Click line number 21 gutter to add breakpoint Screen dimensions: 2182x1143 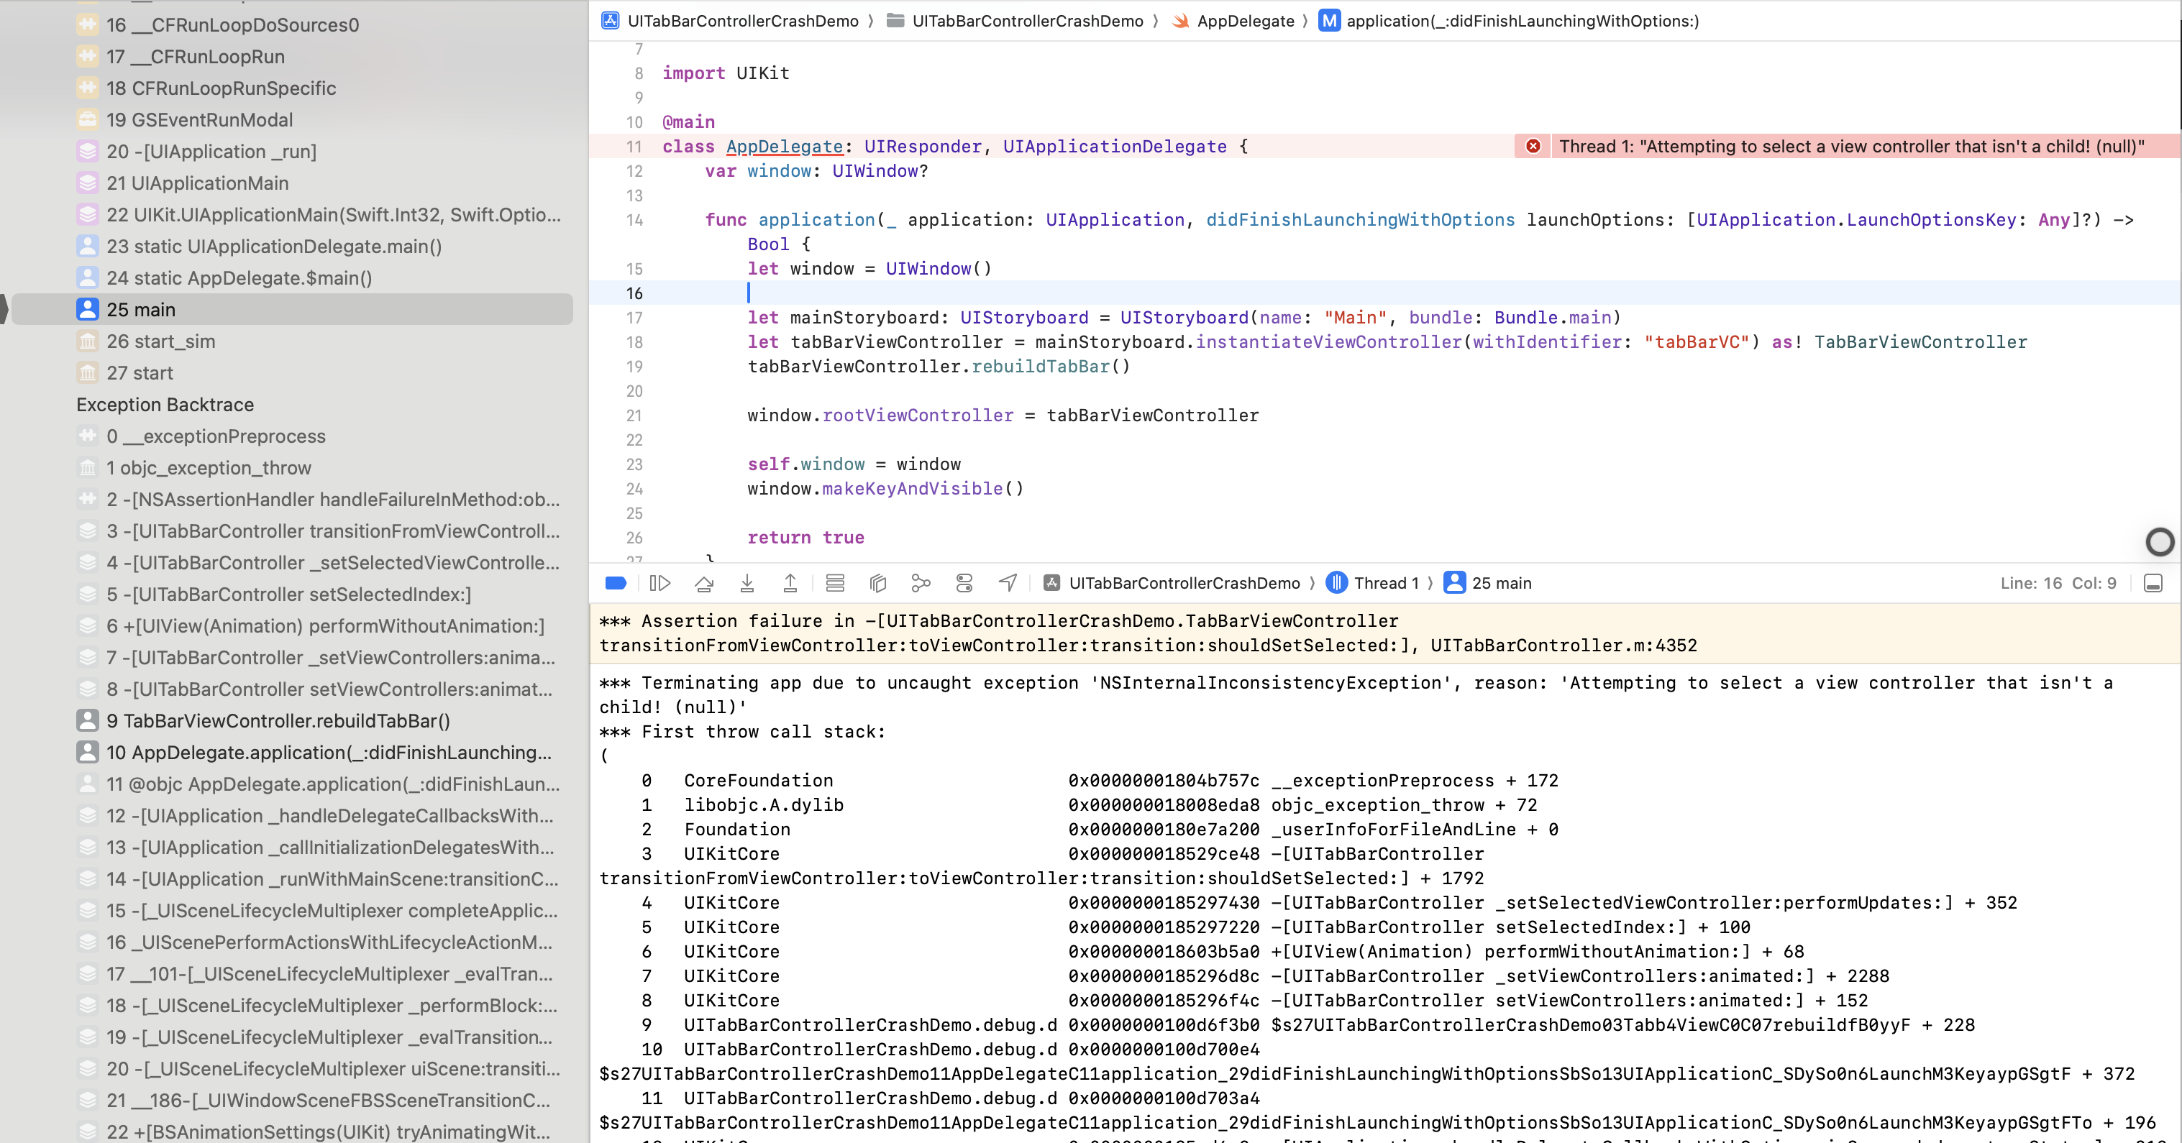click(634, 415)
